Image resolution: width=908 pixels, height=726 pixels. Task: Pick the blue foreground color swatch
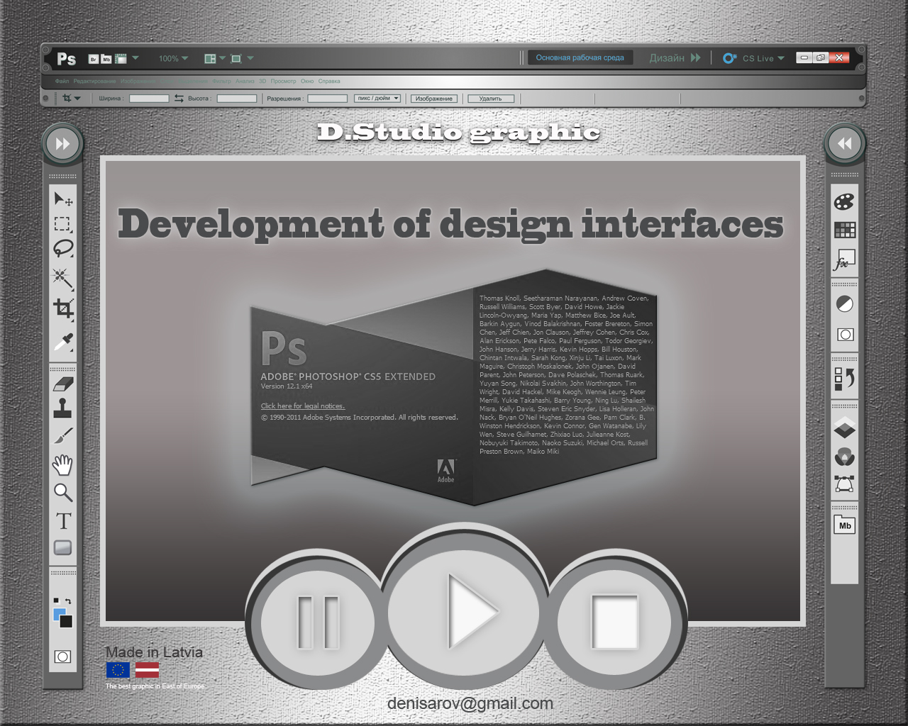click(x=58, y=613)
